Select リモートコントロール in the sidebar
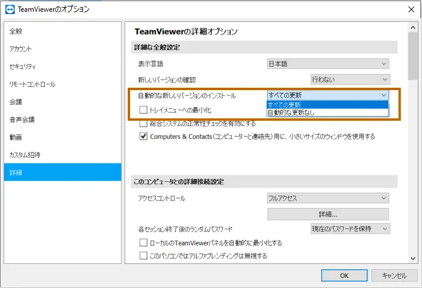Image resolution: width=422 pixels, height=288 pixels. (x=62, y=84)
